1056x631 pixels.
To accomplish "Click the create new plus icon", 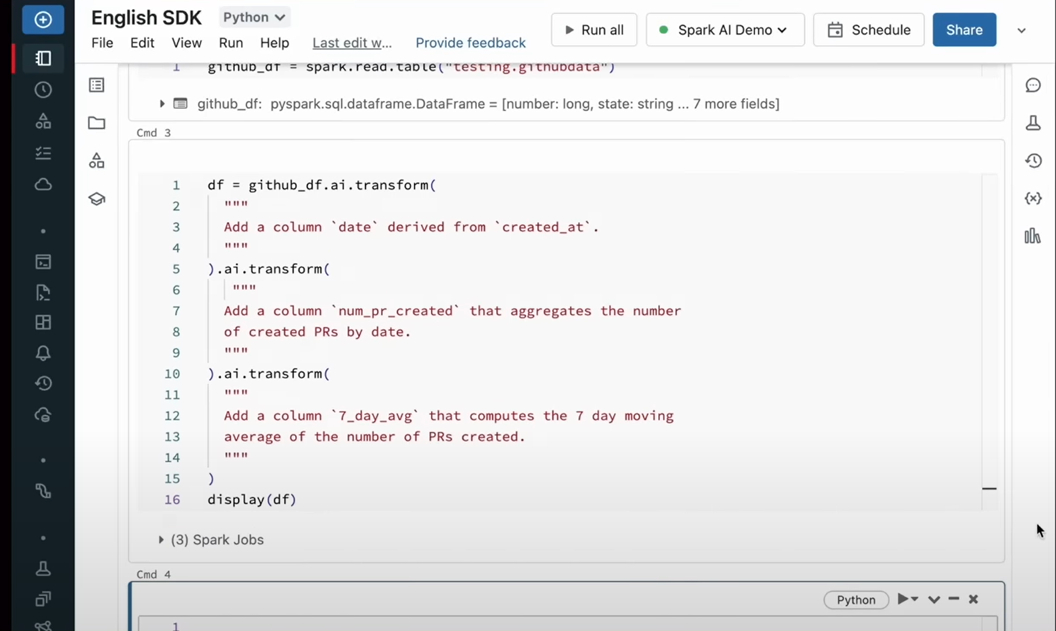I will point(43,20).
